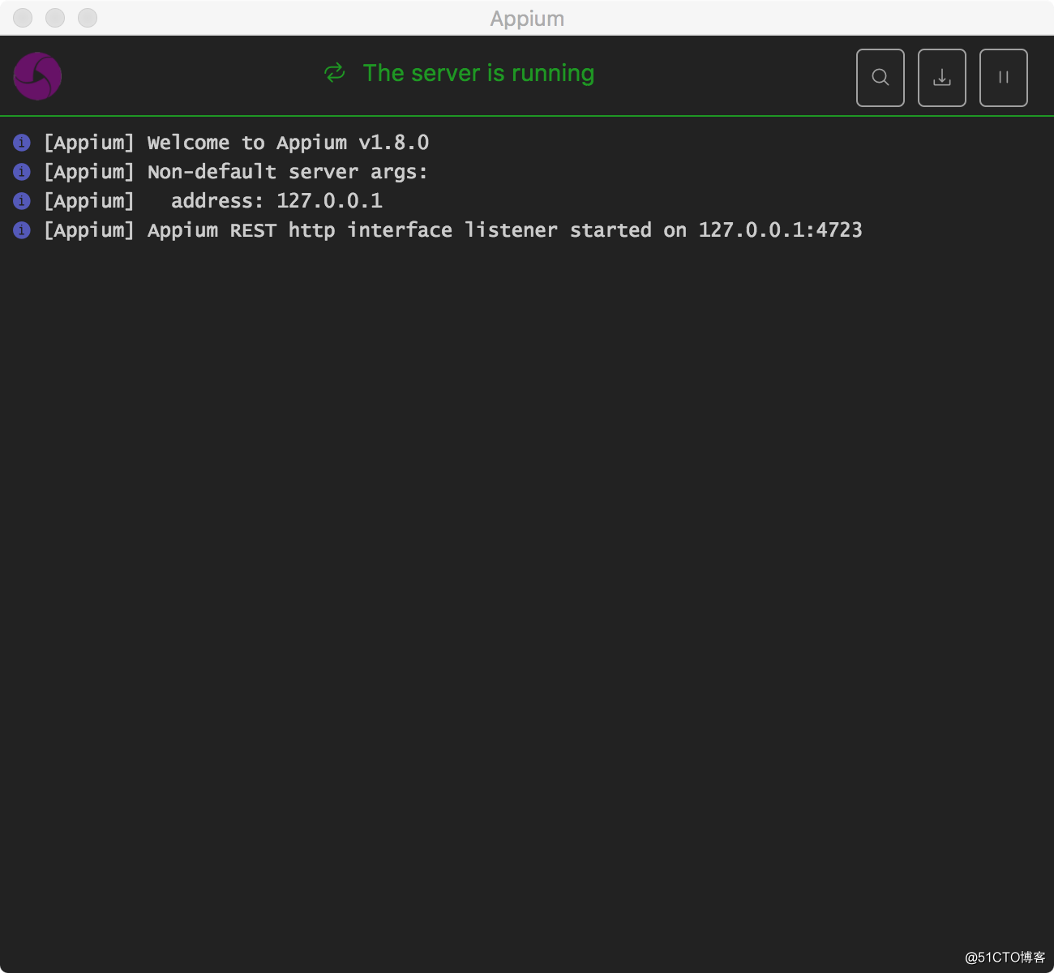The height and width of the screenshot is (973, 1054).
Task: Select log text 'listener started on 127.0.0.1:4723'
Action: click(663, 230)
